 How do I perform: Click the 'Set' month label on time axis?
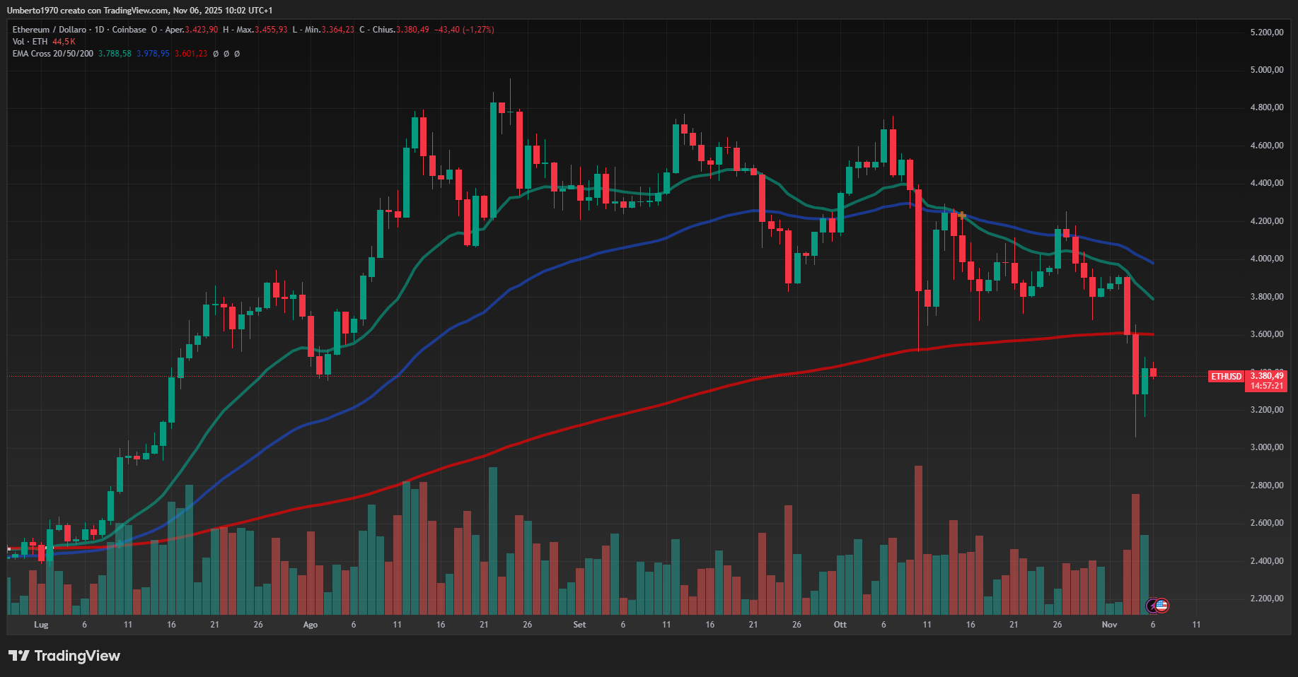pyautogui.click(x=579, y=625)
